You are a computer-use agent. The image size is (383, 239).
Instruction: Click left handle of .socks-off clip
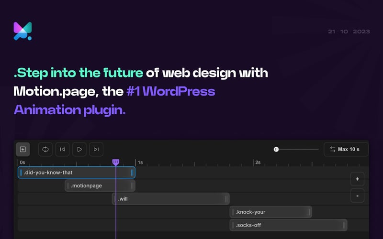[x=233, y=225]
